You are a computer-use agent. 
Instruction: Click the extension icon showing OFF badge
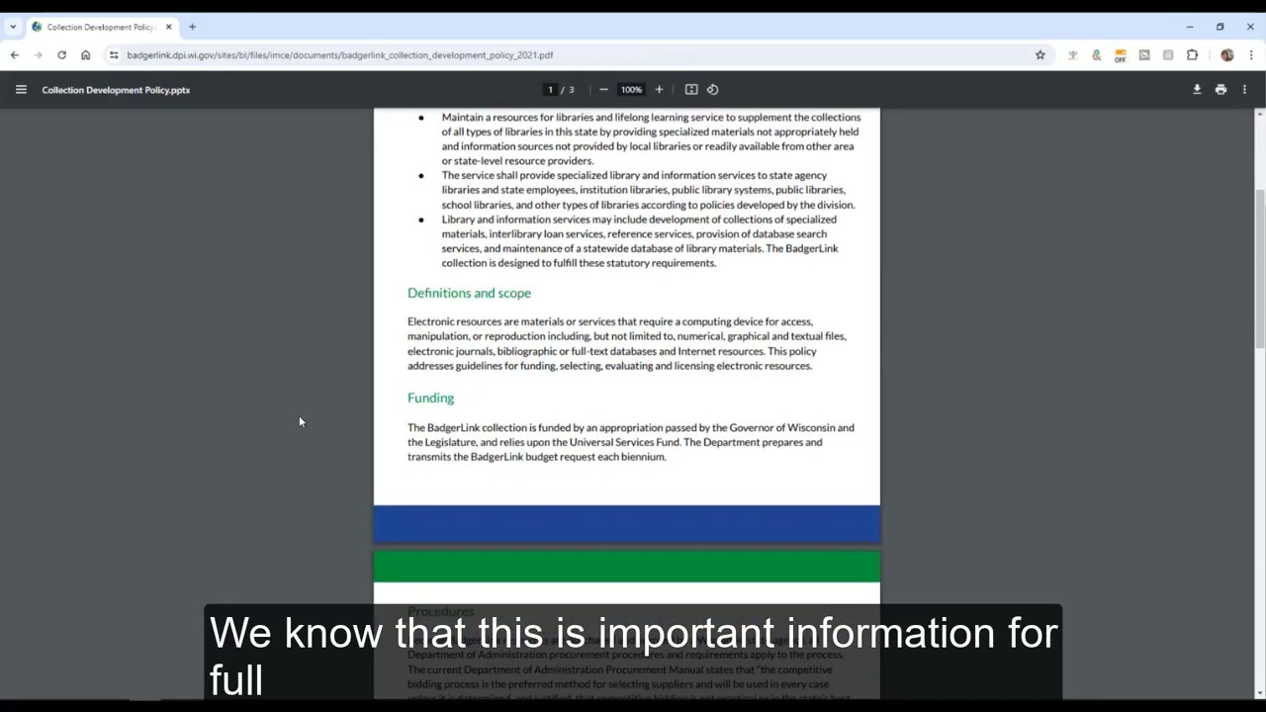[x=1120, y=55]
